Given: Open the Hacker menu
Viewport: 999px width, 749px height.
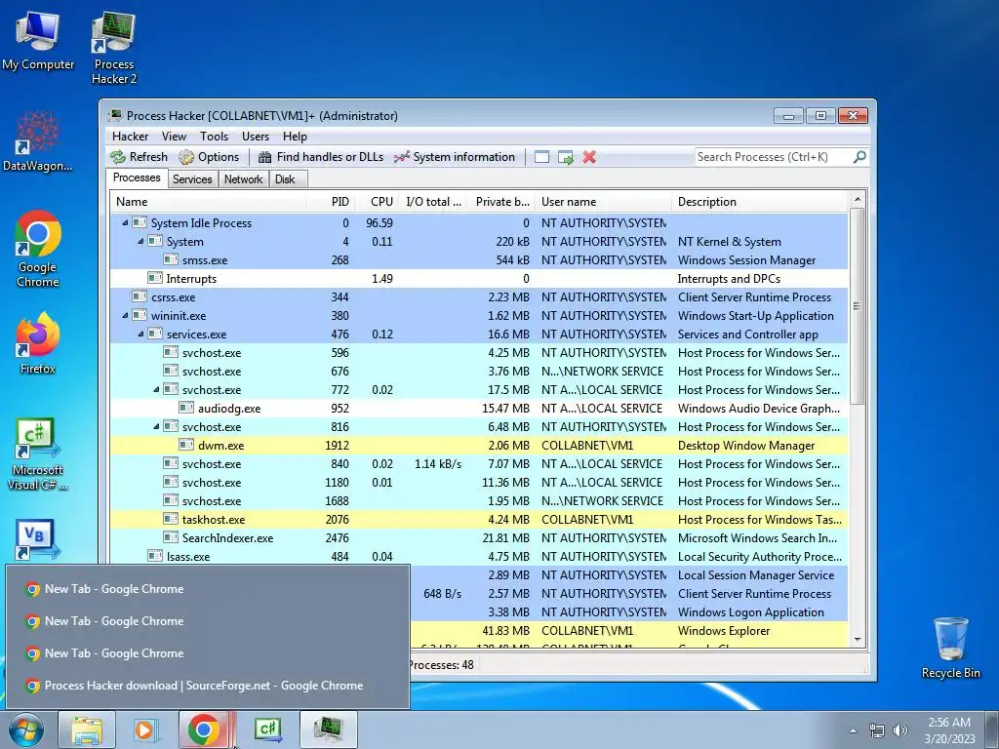Looking at the screenshot, I should [x=130, y=137].
